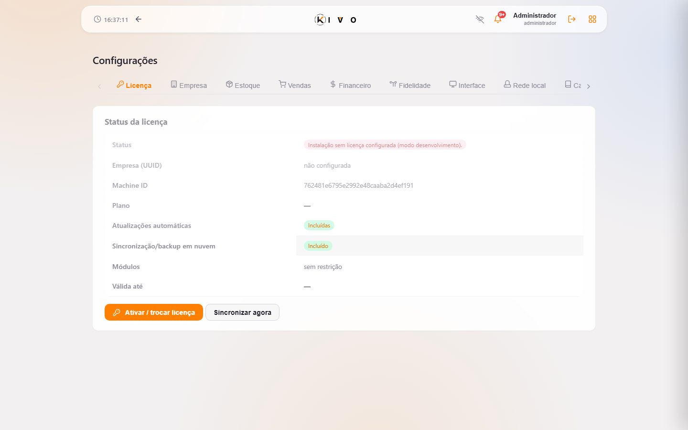The image size is (688, 430).
Task: Click the Plano label
Action: [x=121, y=205]
